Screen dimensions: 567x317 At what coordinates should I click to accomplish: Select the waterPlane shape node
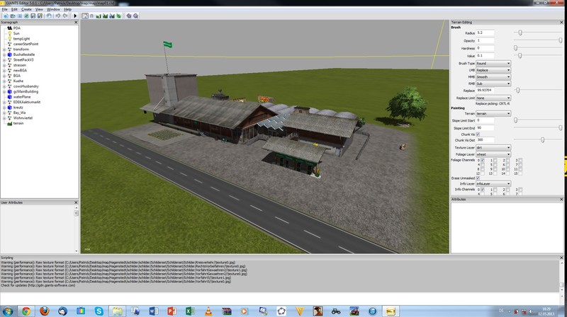coord(22,97)
